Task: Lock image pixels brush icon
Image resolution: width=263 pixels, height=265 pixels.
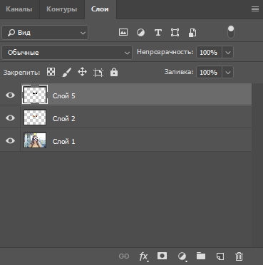Action: [x=66, y=72]
